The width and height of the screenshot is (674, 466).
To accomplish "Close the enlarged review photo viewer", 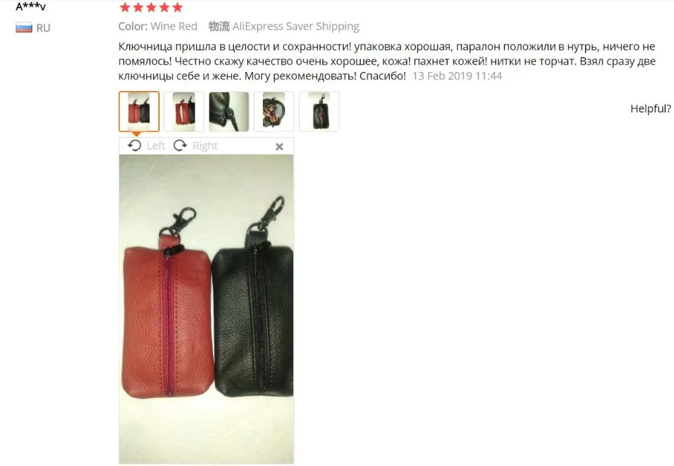I will [x=280, y=146].
